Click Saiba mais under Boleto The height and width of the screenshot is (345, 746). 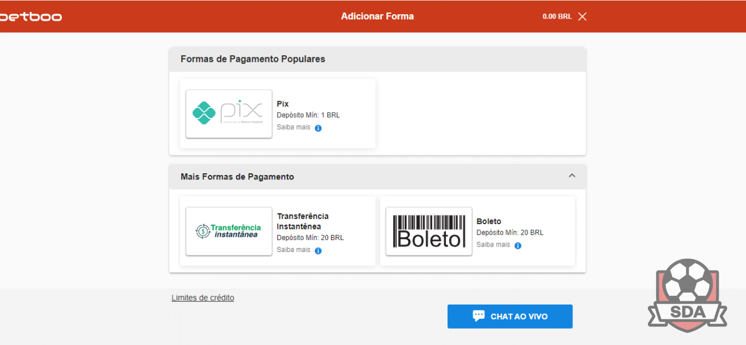pos(493,244)
